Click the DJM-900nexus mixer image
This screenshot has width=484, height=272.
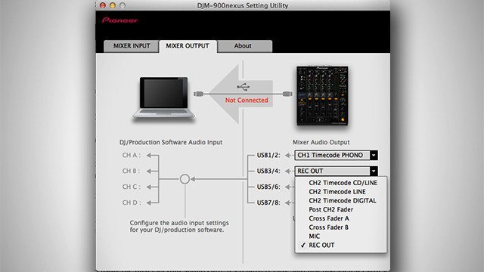(322, 96)
